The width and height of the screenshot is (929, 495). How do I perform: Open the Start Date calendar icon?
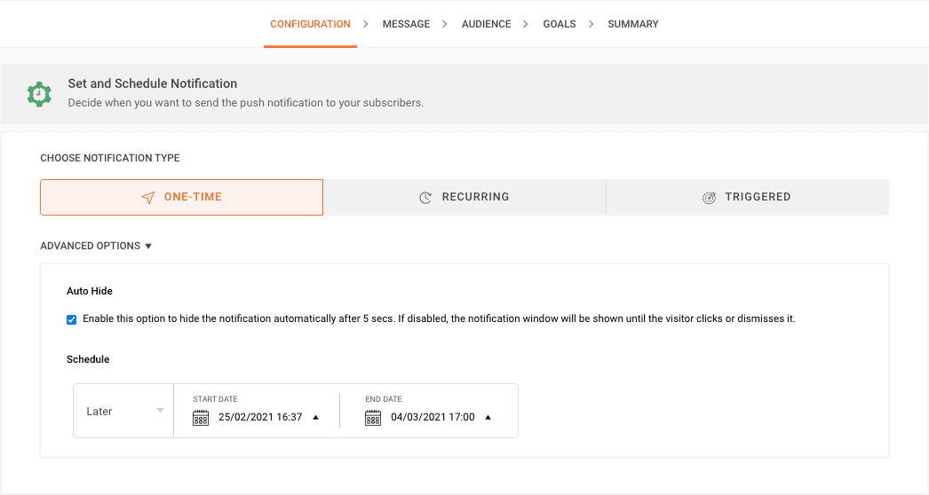[201, 418]
